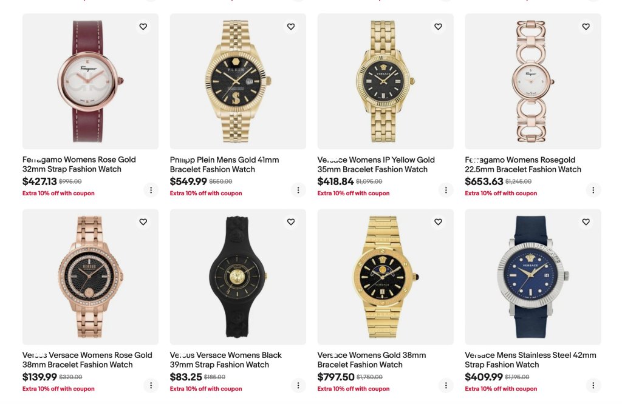The width and height of the screenshot is (622, 404).
Task: Open more actions for $653.63 Ferragamo watch
Action: 593,190
